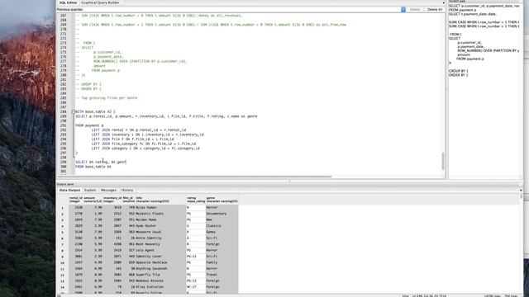
Task: Click the Delete All button
Action: [435, 9]
